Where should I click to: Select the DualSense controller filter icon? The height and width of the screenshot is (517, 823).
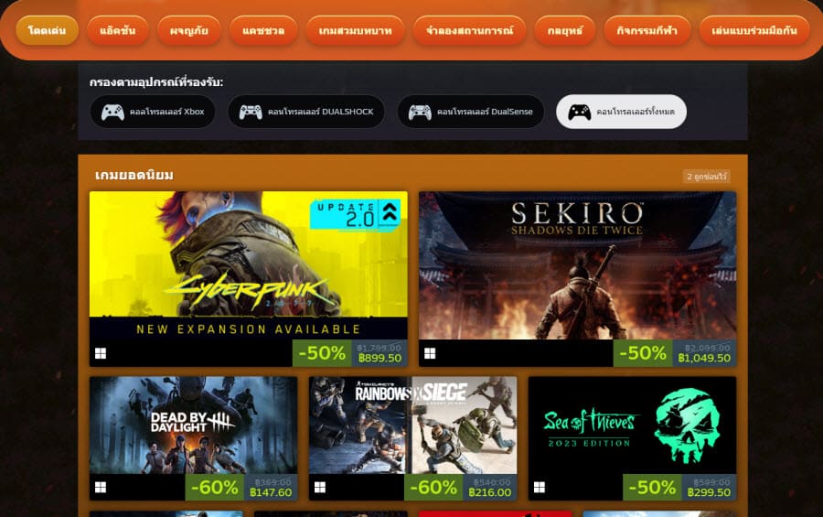(x=420, y=112)
